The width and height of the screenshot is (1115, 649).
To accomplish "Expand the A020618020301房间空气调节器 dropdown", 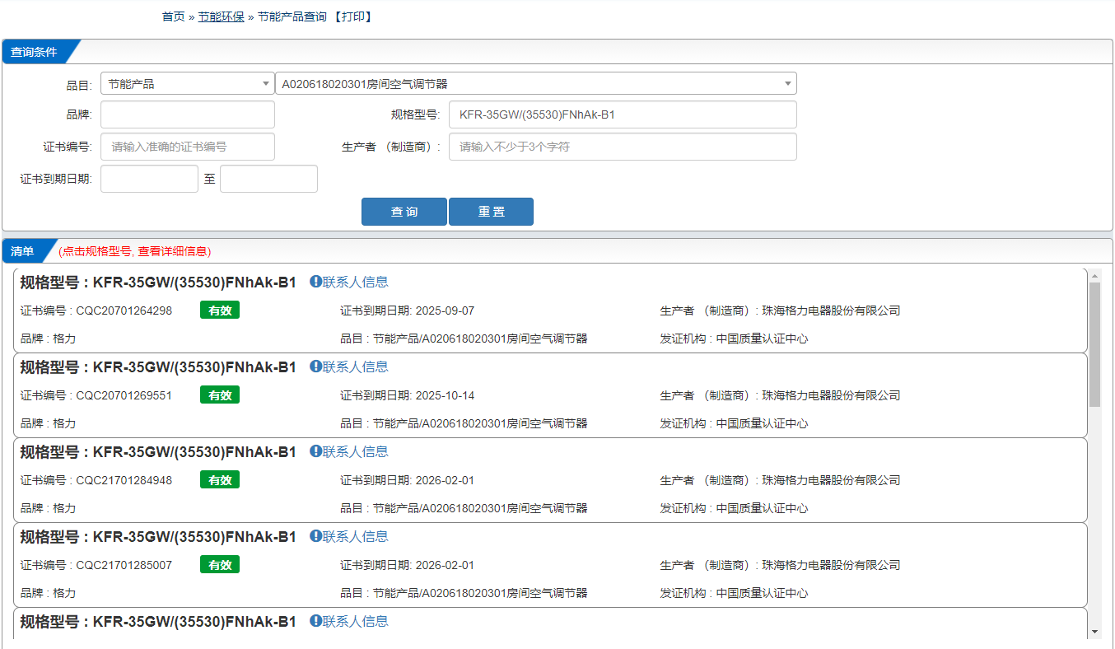I will coord(535,84).
